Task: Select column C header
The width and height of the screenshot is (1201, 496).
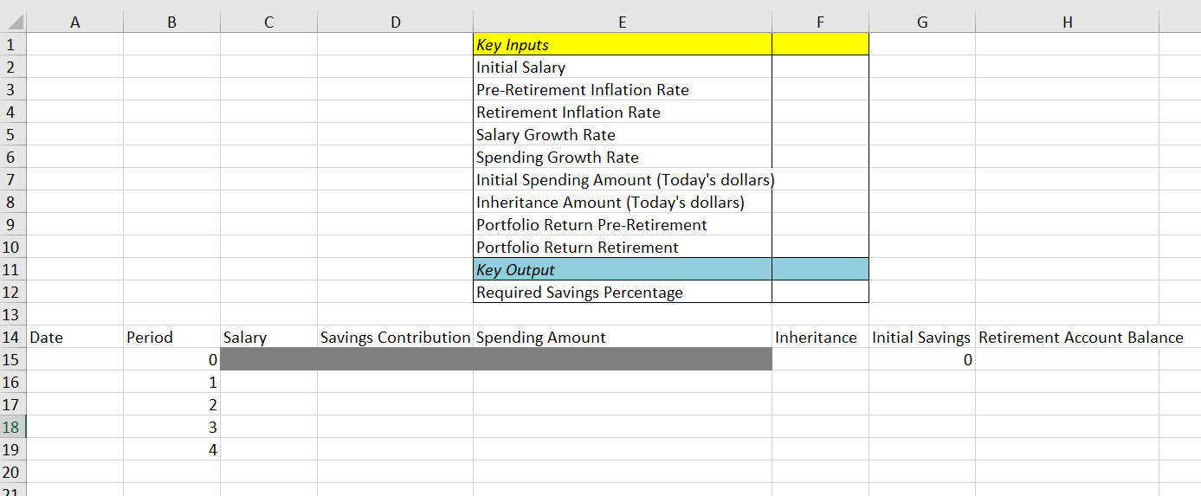Action: (269, 23)
